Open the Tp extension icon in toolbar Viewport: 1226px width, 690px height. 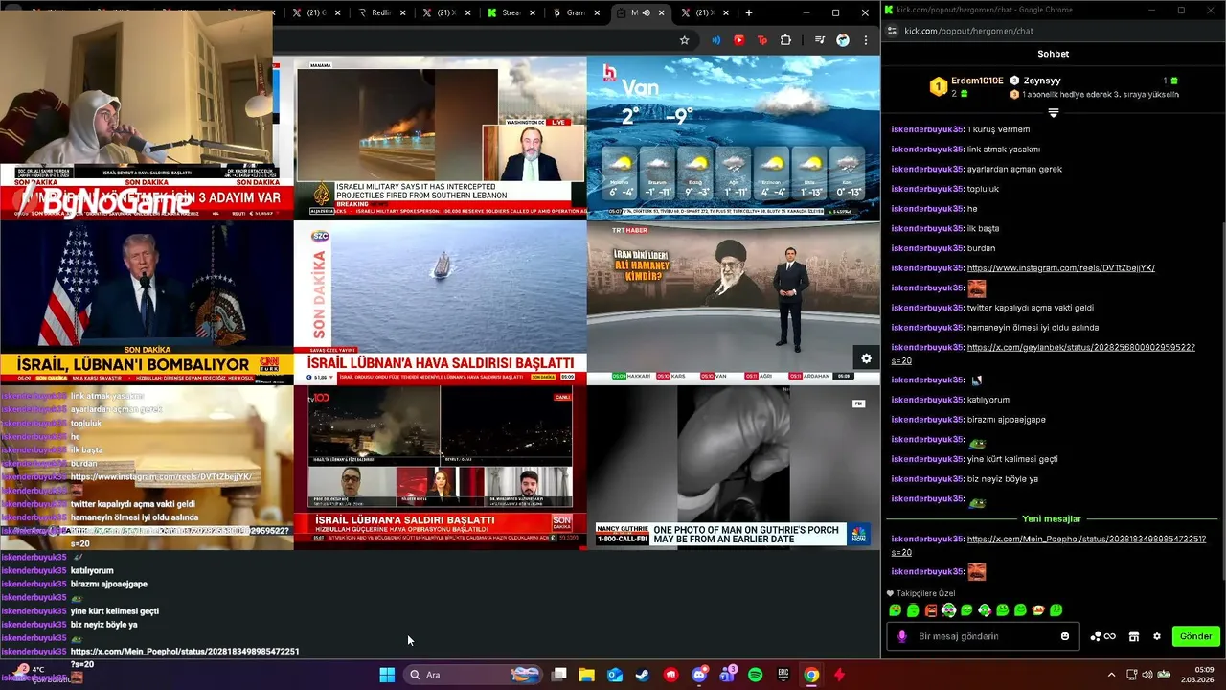click(x=762, y=40)
